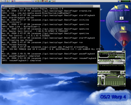Go to previous track in audio player
Screen dimensions: 131x105
point(100,61)
